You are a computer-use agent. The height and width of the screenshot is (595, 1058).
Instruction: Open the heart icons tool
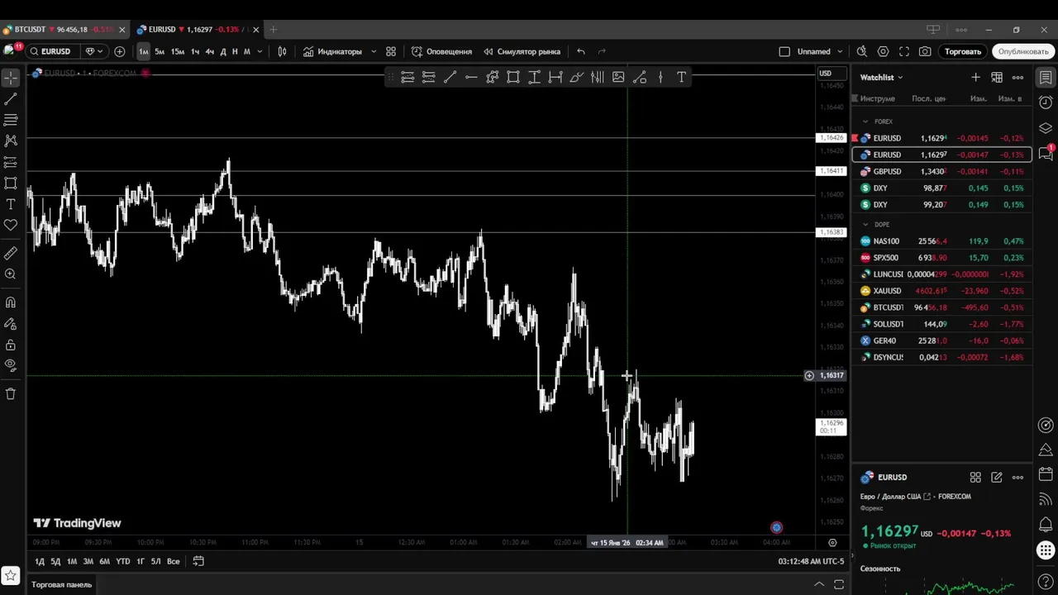coord(11,225)
